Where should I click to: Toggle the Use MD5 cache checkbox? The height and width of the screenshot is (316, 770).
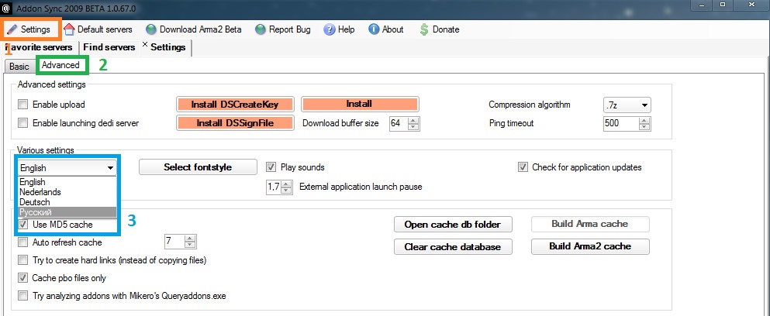point(22,225)
